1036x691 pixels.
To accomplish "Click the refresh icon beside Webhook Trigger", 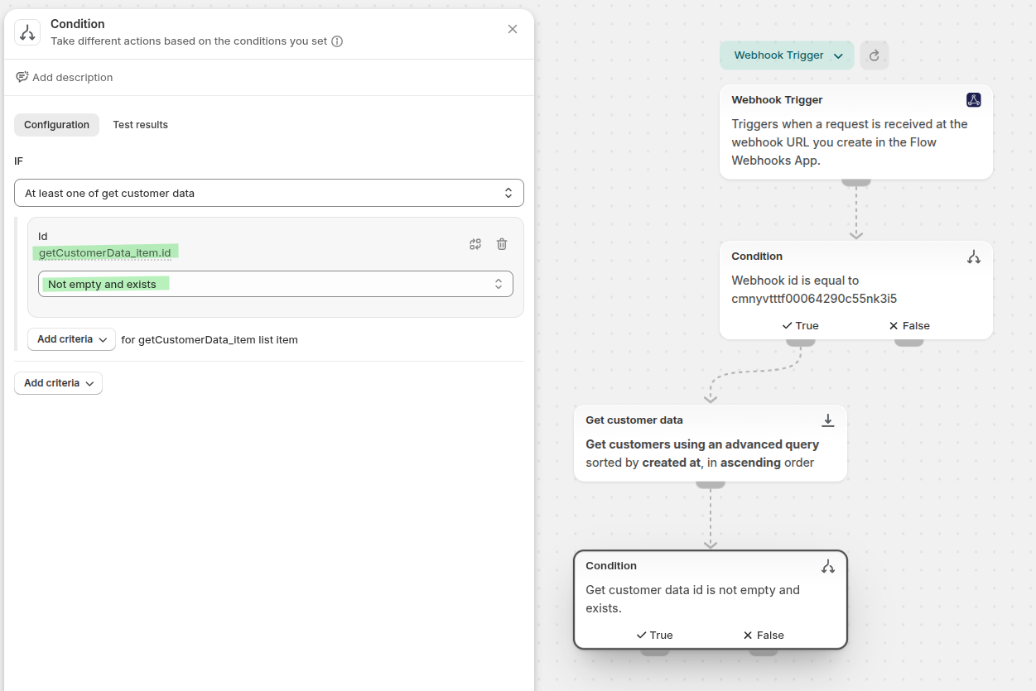I will pos(874,55).
